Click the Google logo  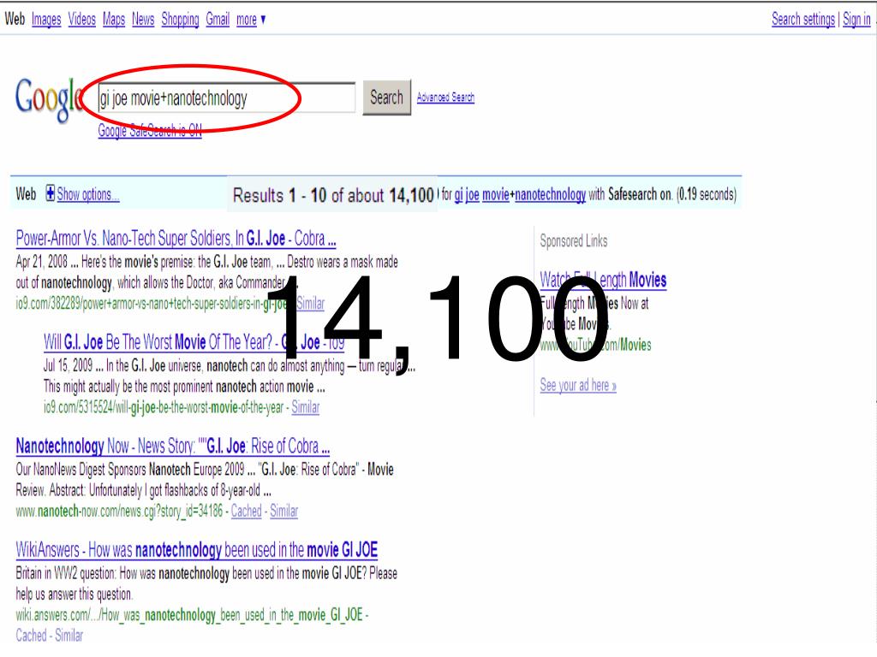[49, 99]
